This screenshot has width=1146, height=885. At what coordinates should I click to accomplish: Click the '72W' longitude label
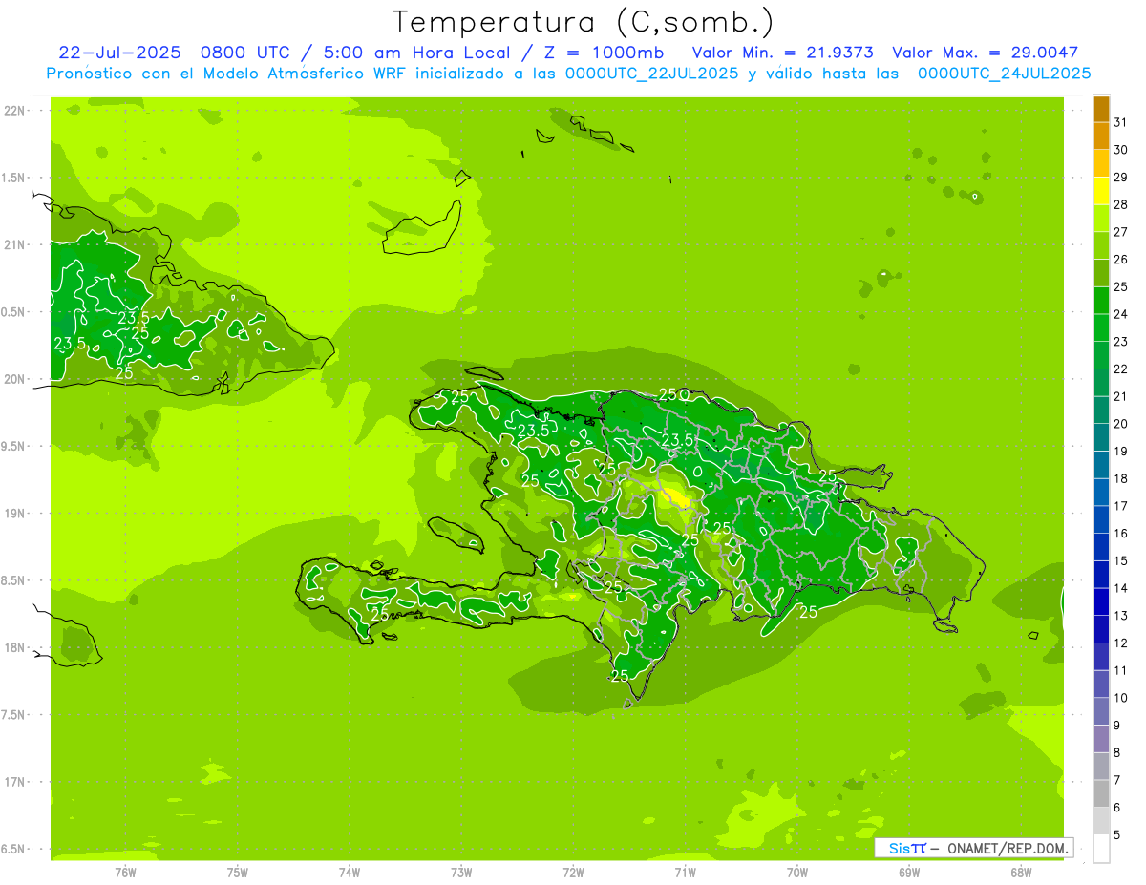[573, 872]
